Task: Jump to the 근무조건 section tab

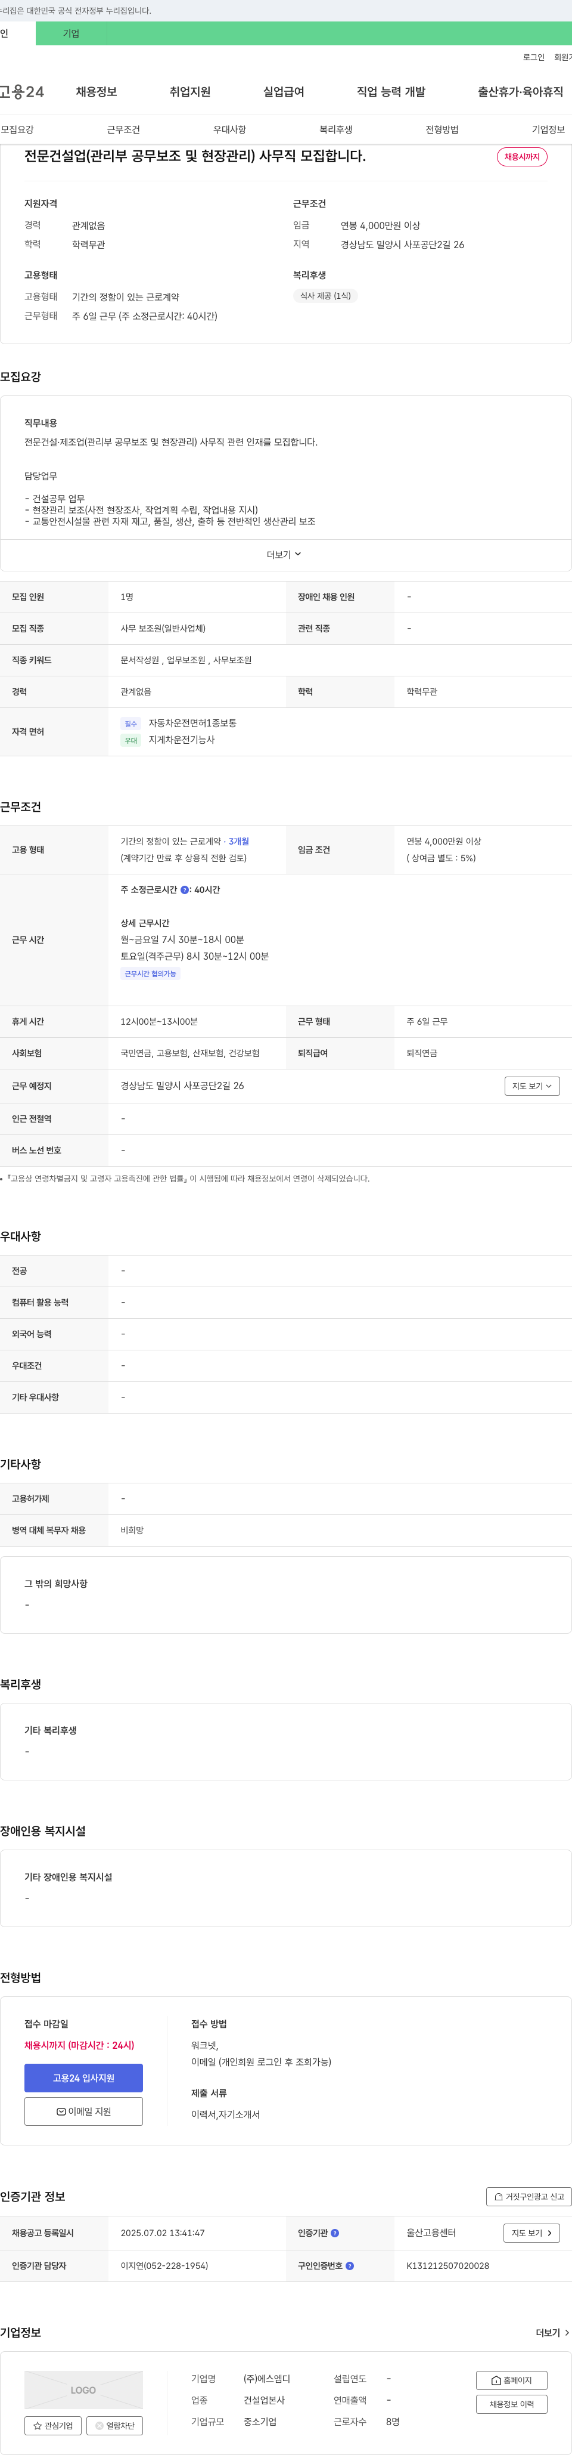Action: pyautogui.click(x=123, y=129)
